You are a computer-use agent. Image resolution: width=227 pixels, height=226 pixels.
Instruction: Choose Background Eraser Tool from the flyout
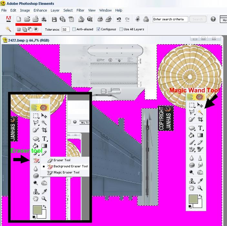click(70, 166)
